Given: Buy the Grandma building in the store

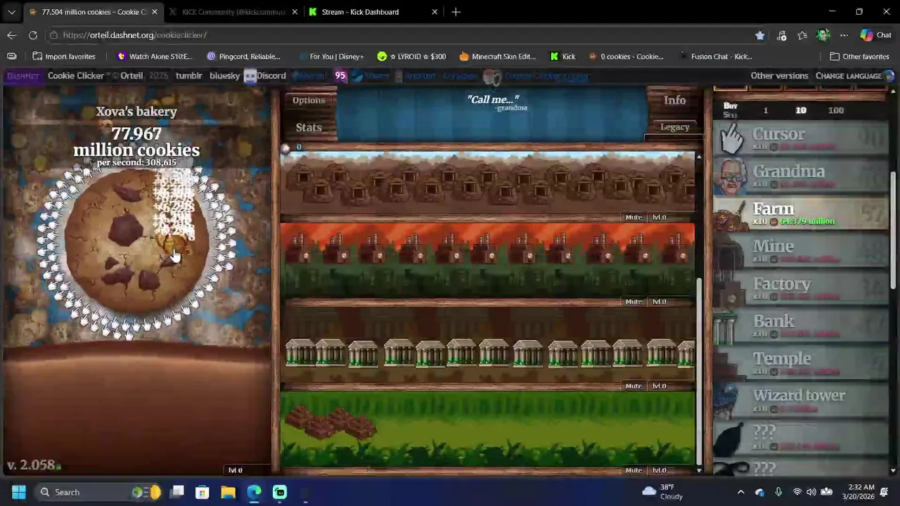Looking at the screenshot, I should [801, 176].
